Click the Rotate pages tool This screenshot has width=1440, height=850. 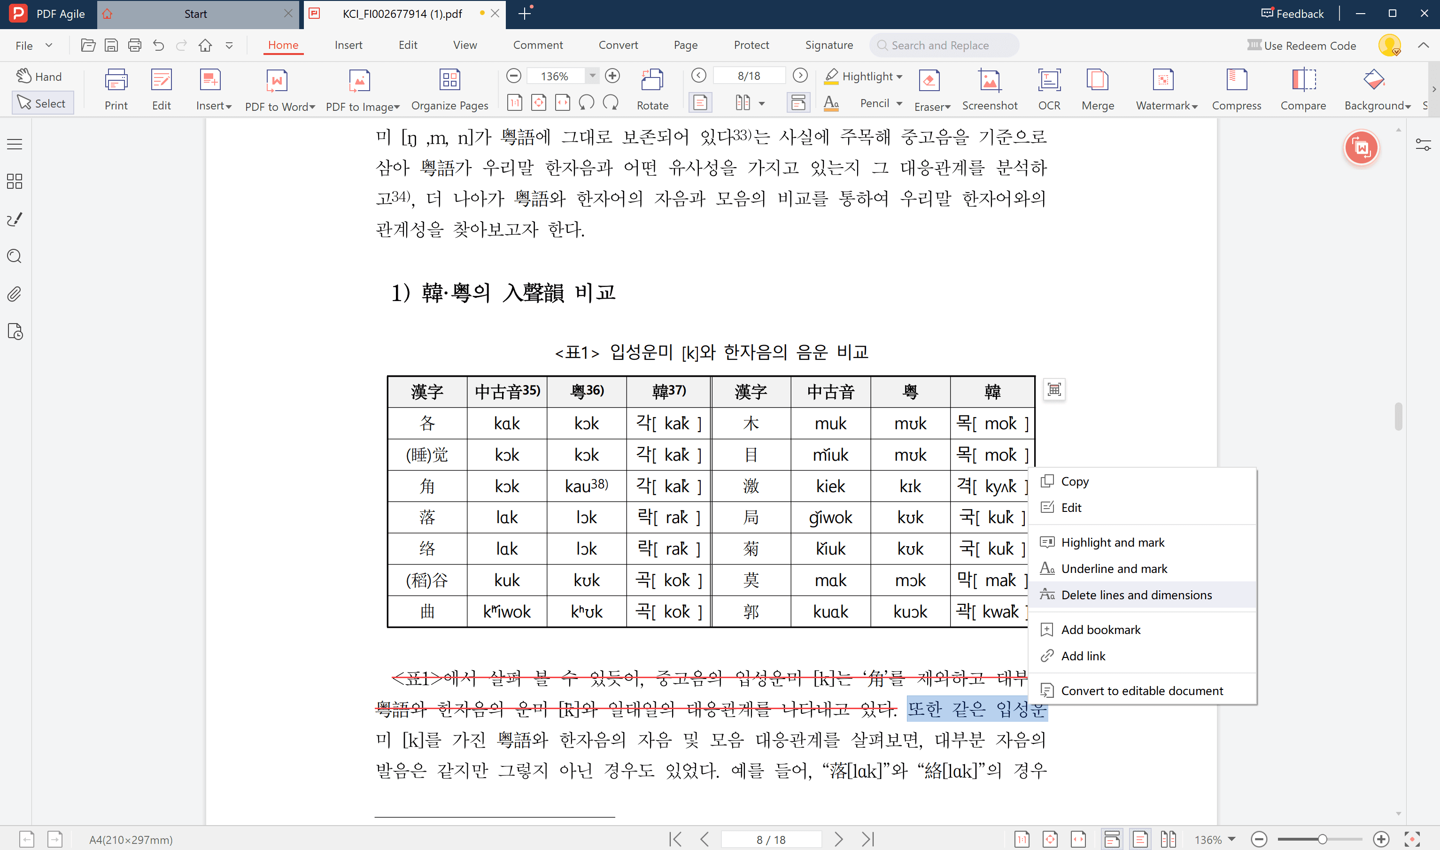click(x=652, y=90)
